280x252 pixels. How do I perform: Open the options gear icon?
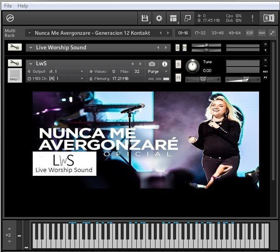coord(159,18)
